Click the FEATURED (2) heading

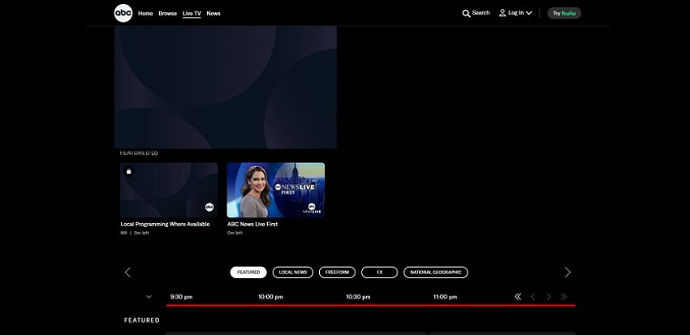click(x=139, y=152)
